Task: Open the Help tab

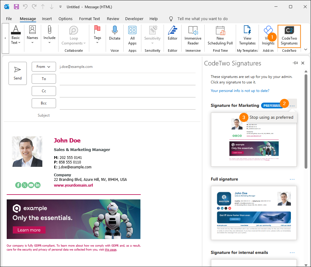Action: click(154, 19)
